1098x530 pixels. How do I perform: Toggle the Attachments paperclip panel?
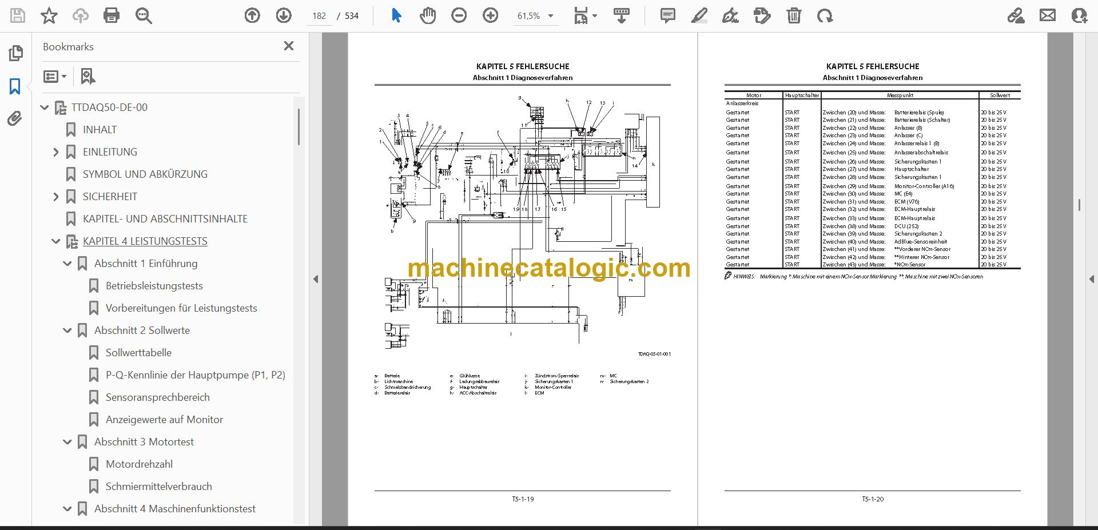(15, 118)
